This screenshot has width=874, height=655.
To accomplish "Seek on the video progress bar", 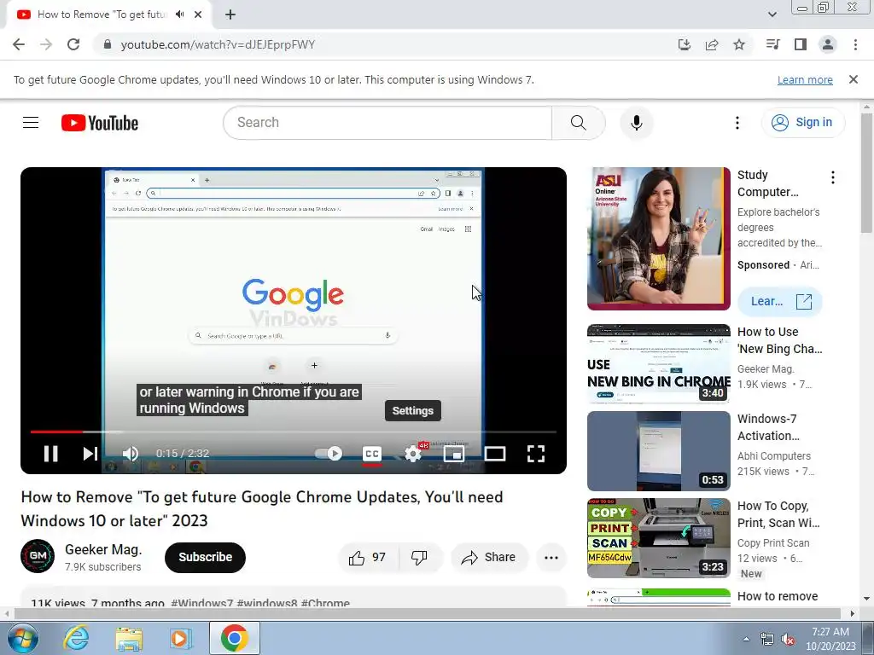I will click(294, 432).
